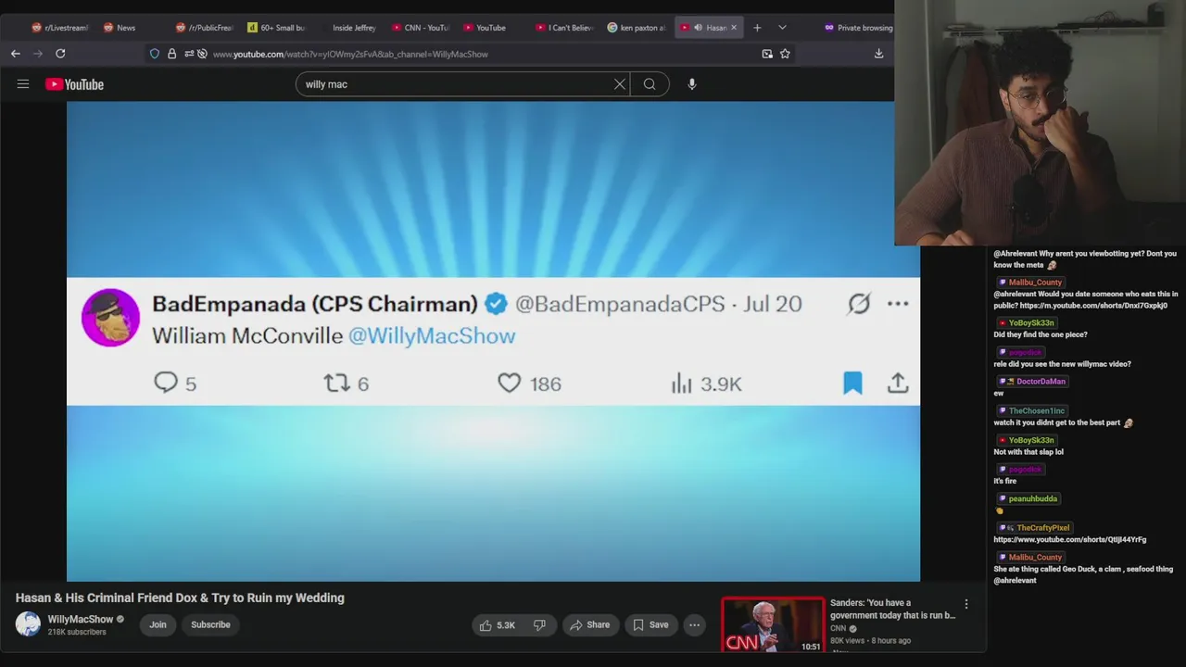The height and width of the screenshot is (667, 1186).
Task: Open the browser downloads panel
Action: (x=878, y=54)
